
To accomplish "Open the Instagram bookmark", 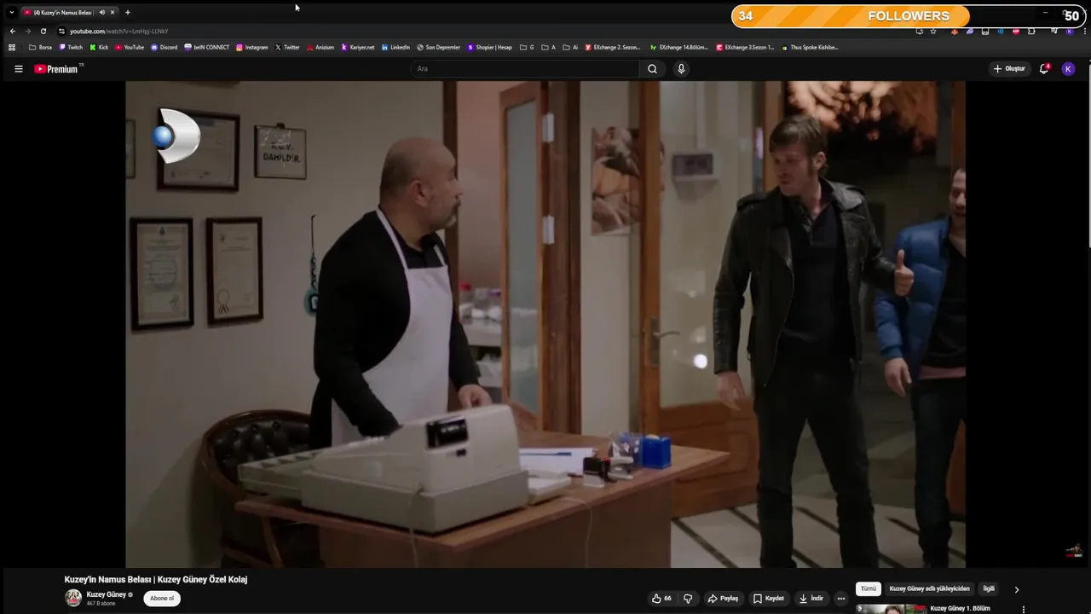I will click(x=252, y=48).
